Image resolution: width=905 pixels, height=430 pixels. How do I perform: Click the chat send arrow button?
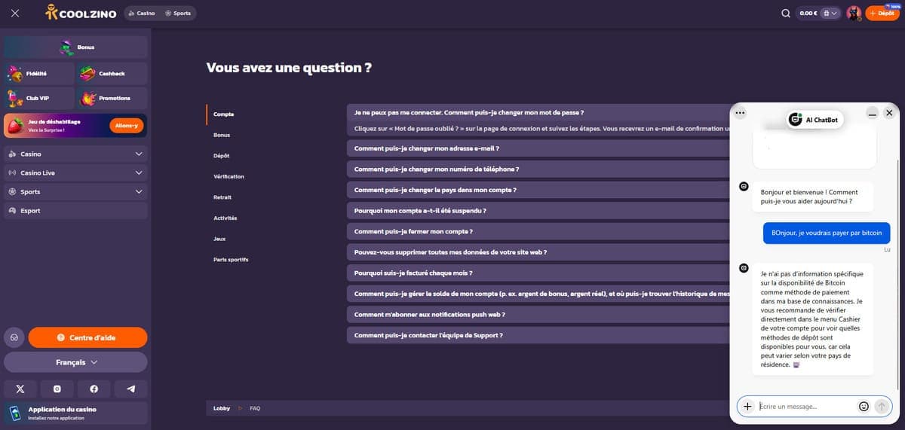coord(882,406)
